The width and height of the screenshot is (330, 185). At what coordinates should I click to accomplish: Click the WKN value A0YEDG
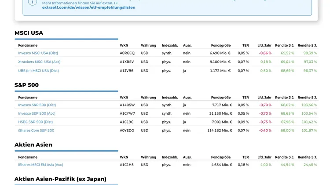(127, 131)
